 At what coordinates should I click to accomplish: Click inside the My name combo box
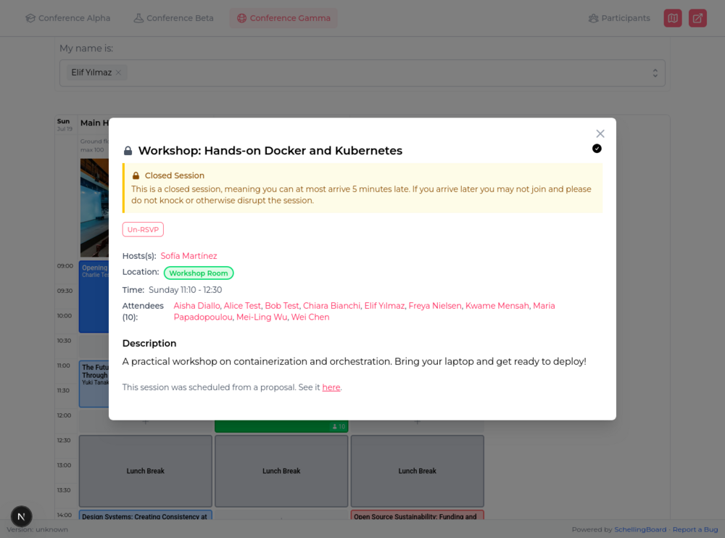point(362,73)
